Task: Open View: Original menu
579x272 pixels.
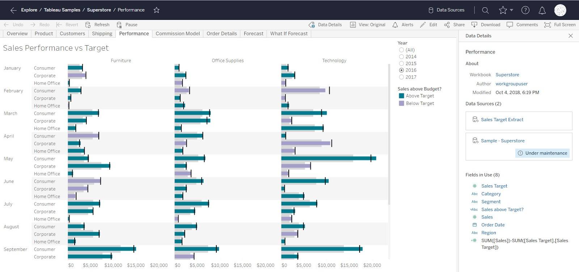Action: [368, 25]
